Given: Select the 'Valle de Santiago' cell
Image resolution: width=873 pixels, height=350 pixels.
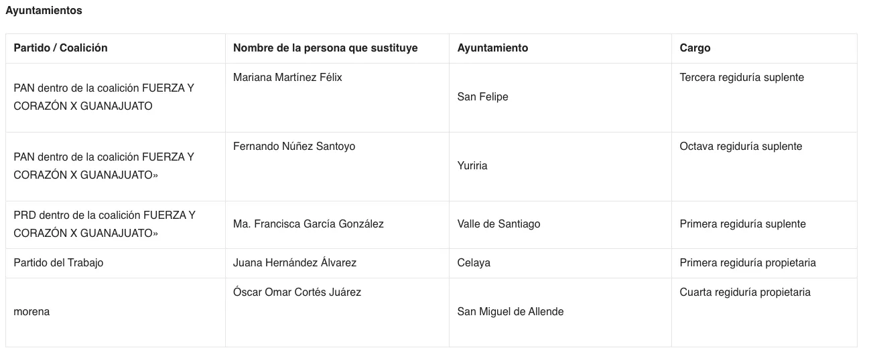Looking at the screenshot, I should [x=498, y=224].
